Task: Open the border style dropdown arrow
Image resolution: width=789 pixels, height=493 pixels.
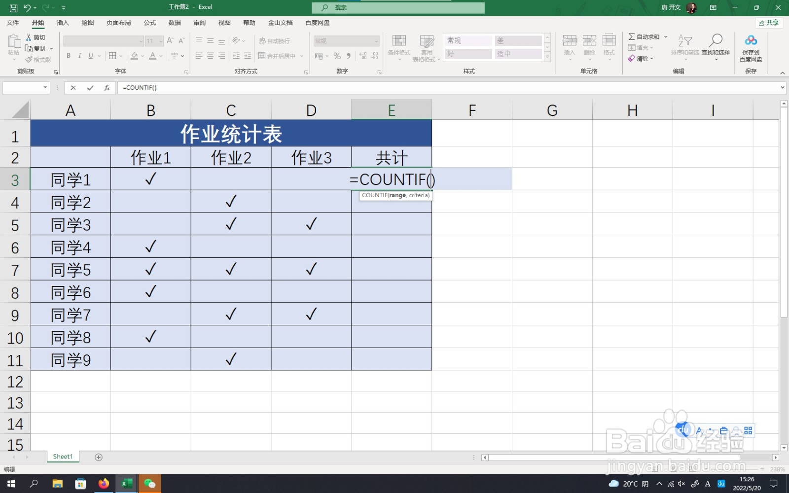Action: point(120,56)
